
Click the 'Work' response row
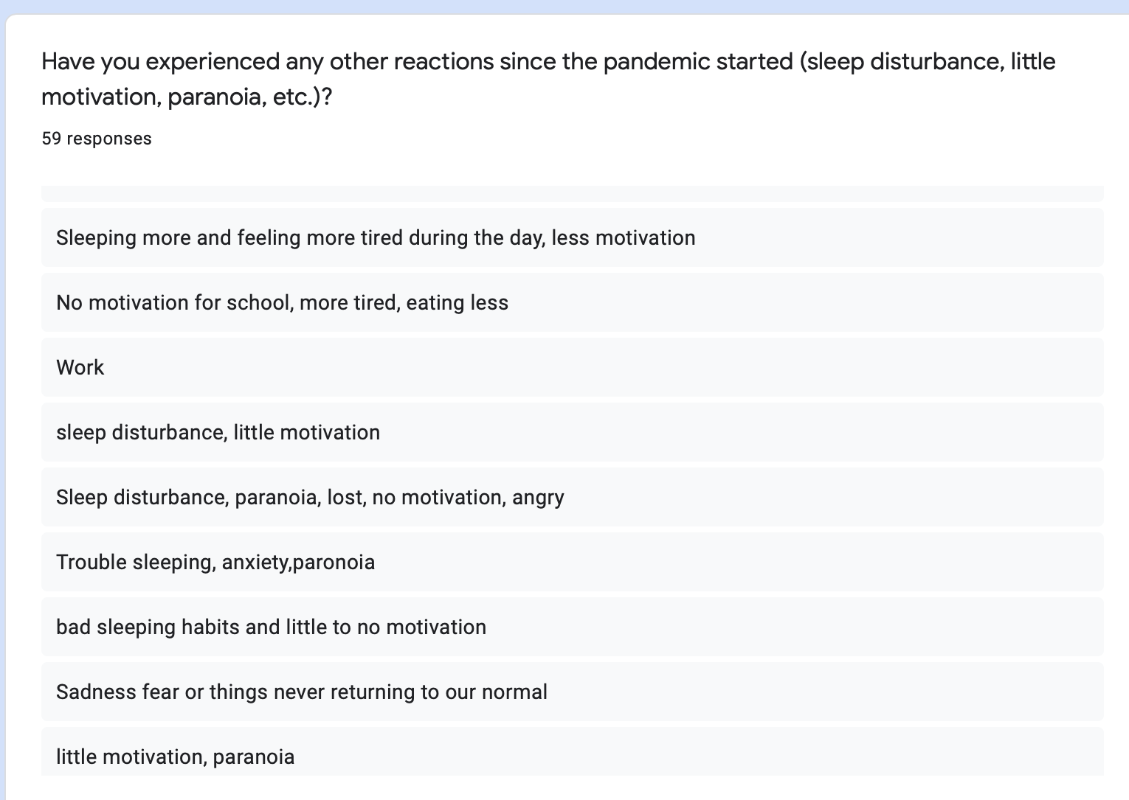pyautogui.click(x=572, y=367)
